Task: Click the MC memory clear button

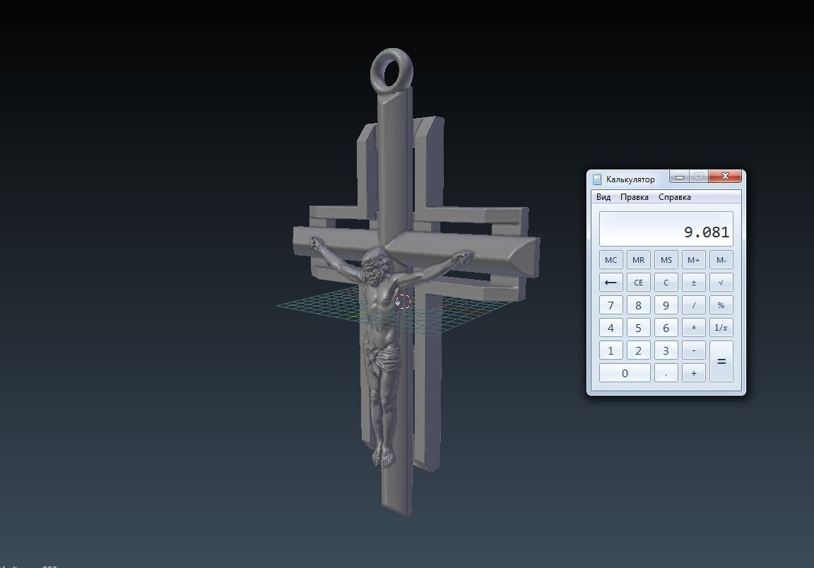Action: pos(610,259)
